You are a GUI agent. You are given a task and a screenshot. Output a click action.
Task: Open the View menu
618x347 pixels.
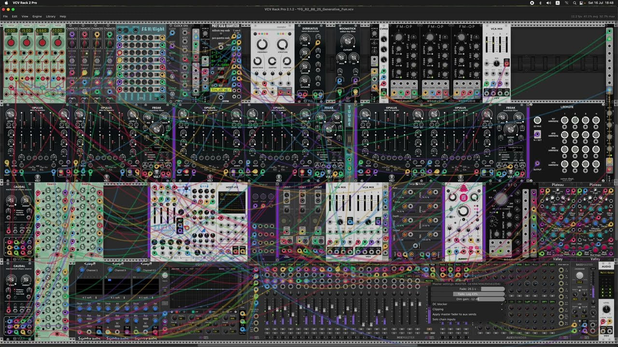(x=25, y=16)
